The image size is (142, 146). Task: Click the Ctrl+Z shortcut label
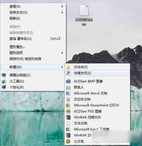[55, 39]
